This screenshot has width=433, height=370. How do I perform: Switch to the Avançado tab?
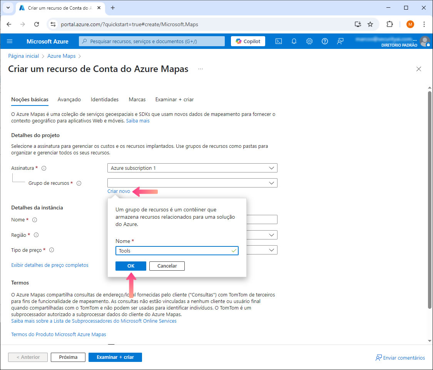click(x=69, y=99)
